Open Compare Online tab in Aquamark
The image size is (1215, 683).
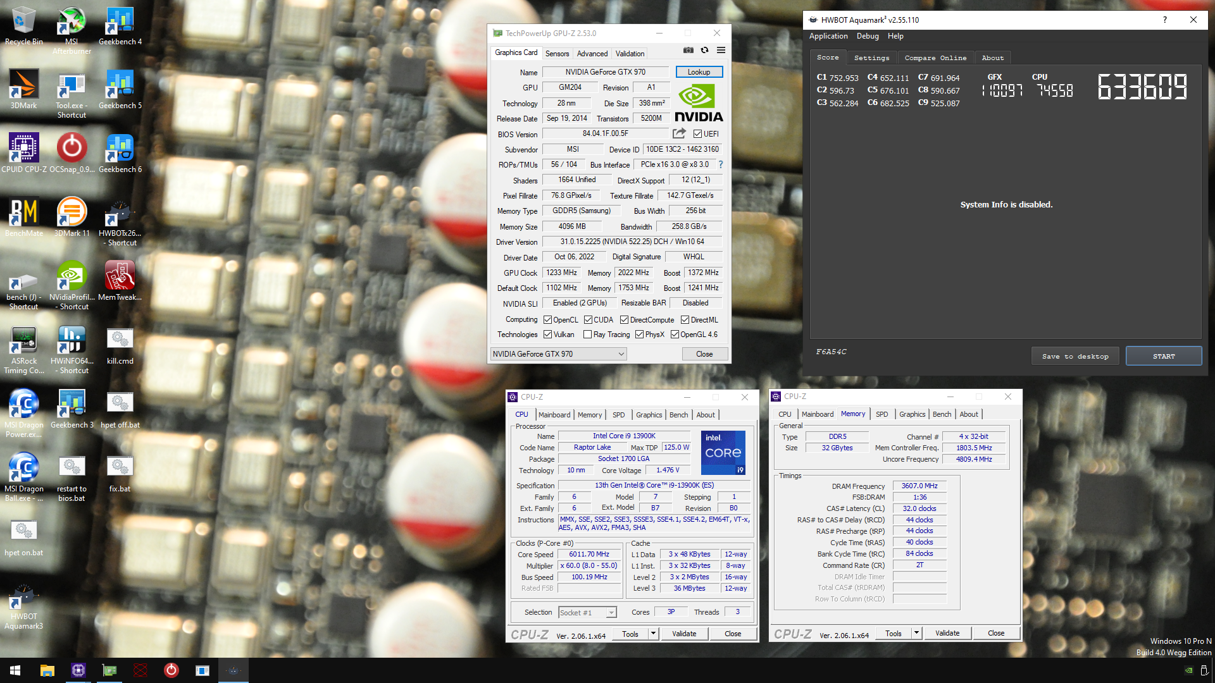935,58
